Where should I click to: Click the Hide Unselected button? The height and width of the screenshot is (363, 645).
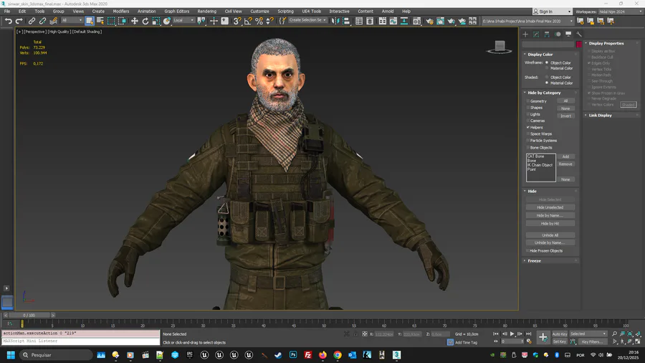(x=550, y=207)
